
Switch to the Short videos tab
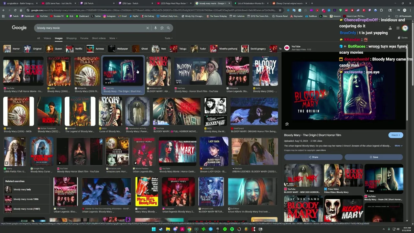99,38
